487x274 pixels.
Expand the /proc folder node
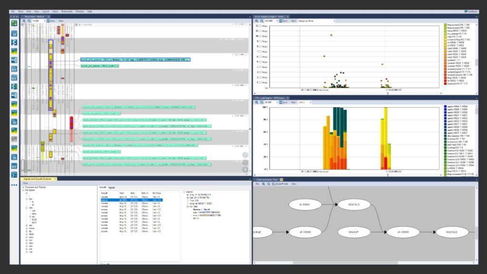point(27,237)
